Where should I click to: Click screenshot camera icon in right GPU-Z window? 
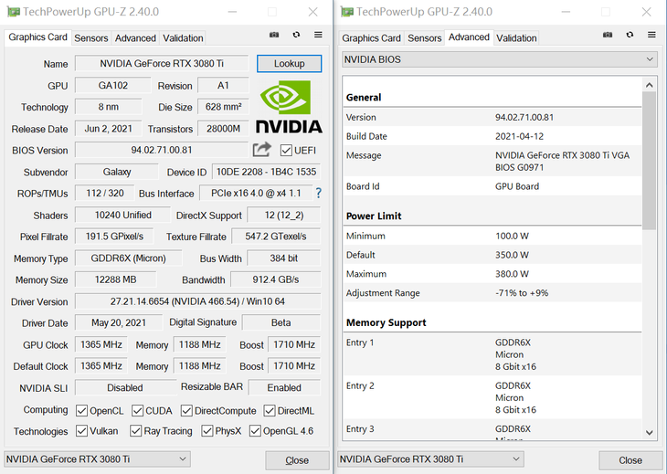[608, 35]
